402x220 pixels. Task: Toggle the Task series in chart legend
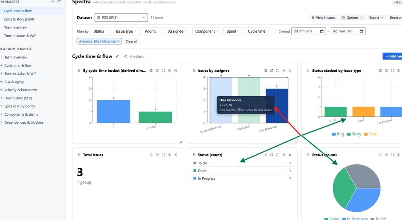[x=371, y=134]
